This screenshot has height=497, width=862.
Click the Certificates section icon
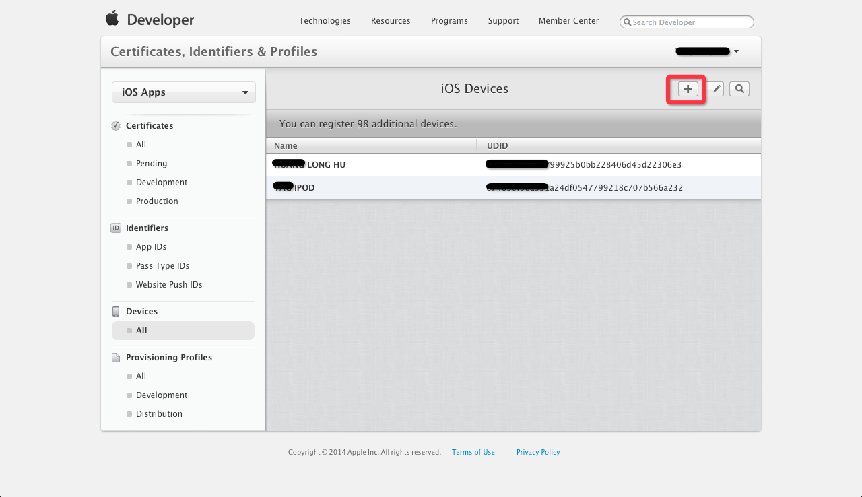(x=116, y=126)
